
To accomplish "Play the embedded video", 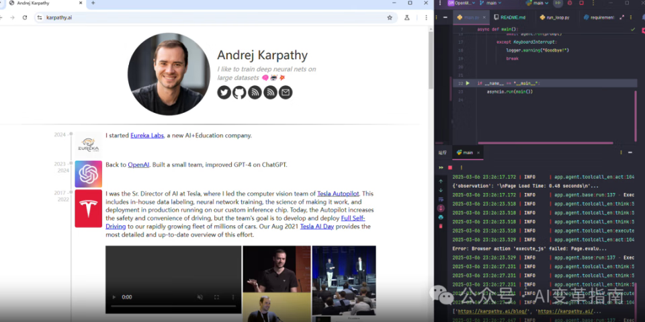I will (x=114, y=297).
